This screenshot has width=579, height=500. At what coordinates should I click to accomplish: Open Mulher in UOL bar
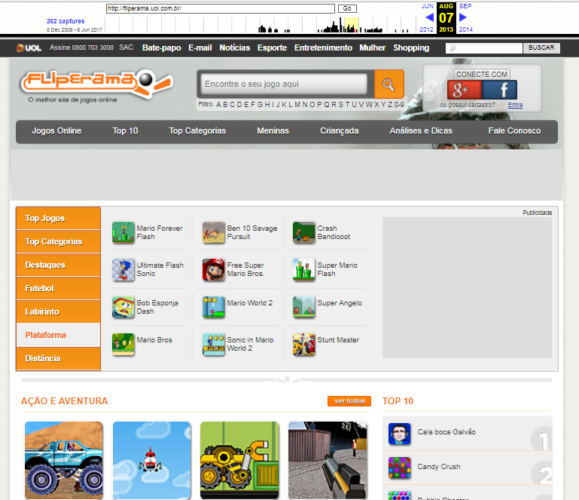click(373, 48)
